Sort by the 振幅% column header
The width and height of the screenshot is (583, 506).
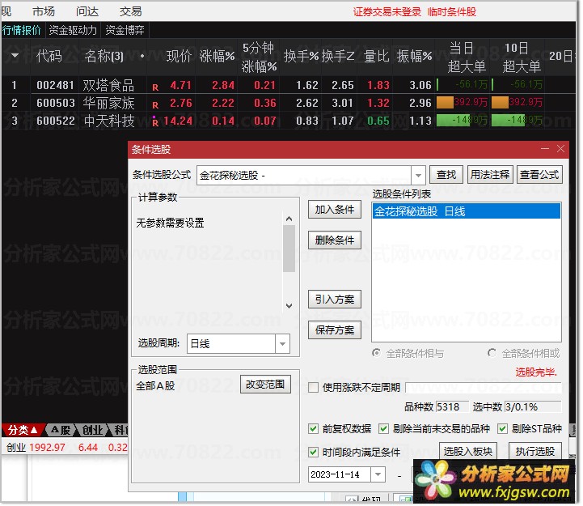(x=414, y=56)
